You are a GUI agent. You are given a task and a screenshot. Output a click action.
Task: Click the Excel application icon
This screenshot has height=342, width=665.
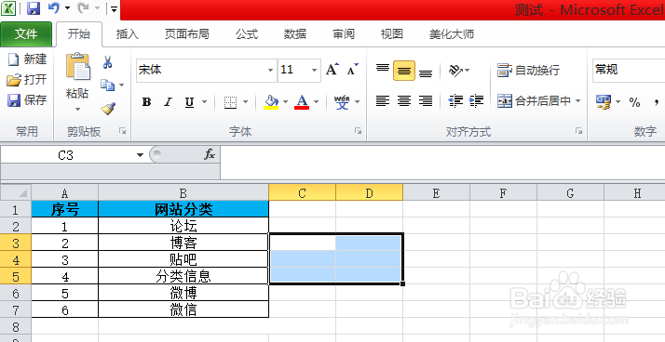(9, 8)
